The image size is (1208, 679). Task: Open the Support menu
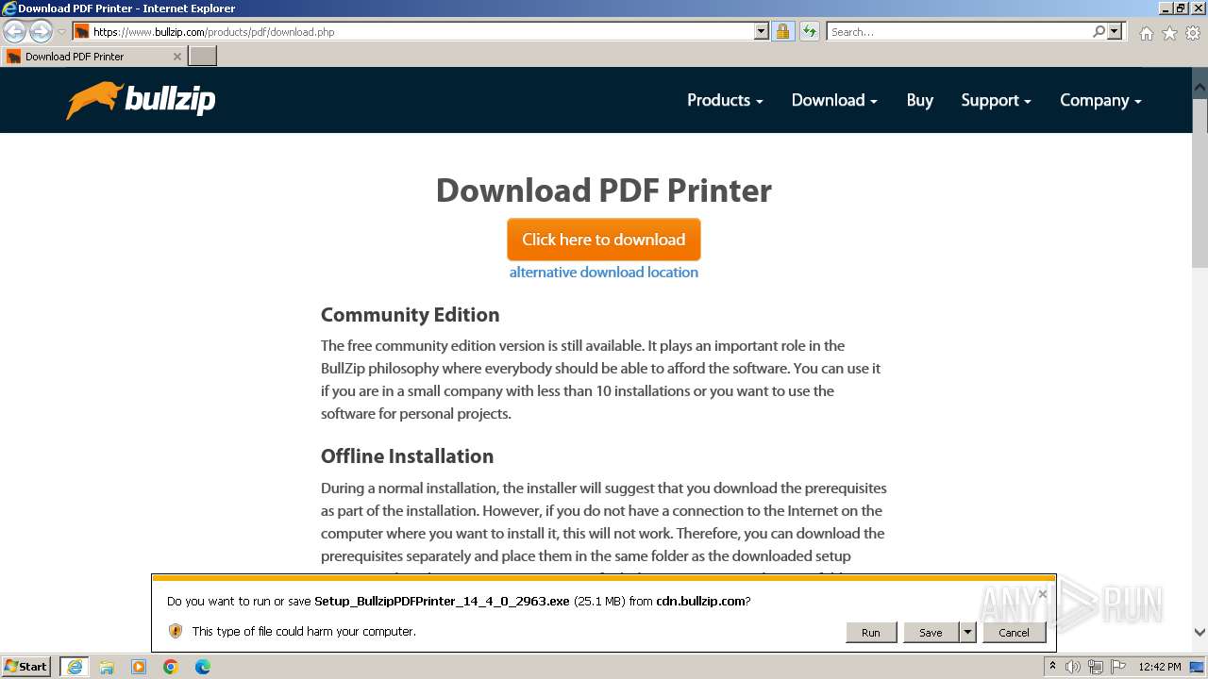[x=996, y=100]
